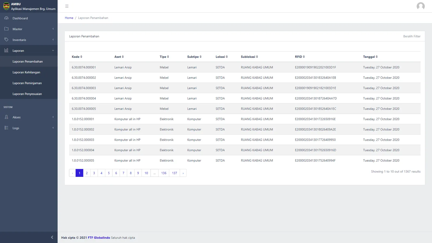Screen dimensions: 432x243
Task: Click Kode cell 6.30.0074.000001
Action: [x=84, y=67]
